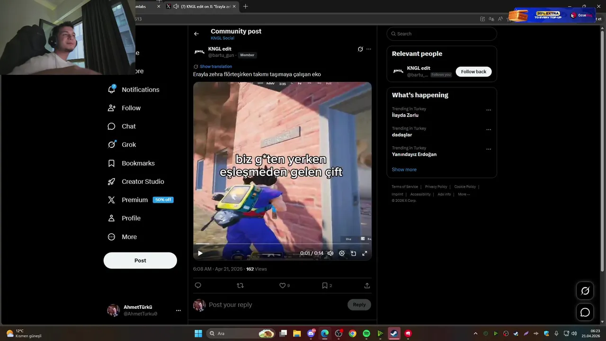Go to Profile in the sidebar
606x341 pixels.
(x=124, y=218)
